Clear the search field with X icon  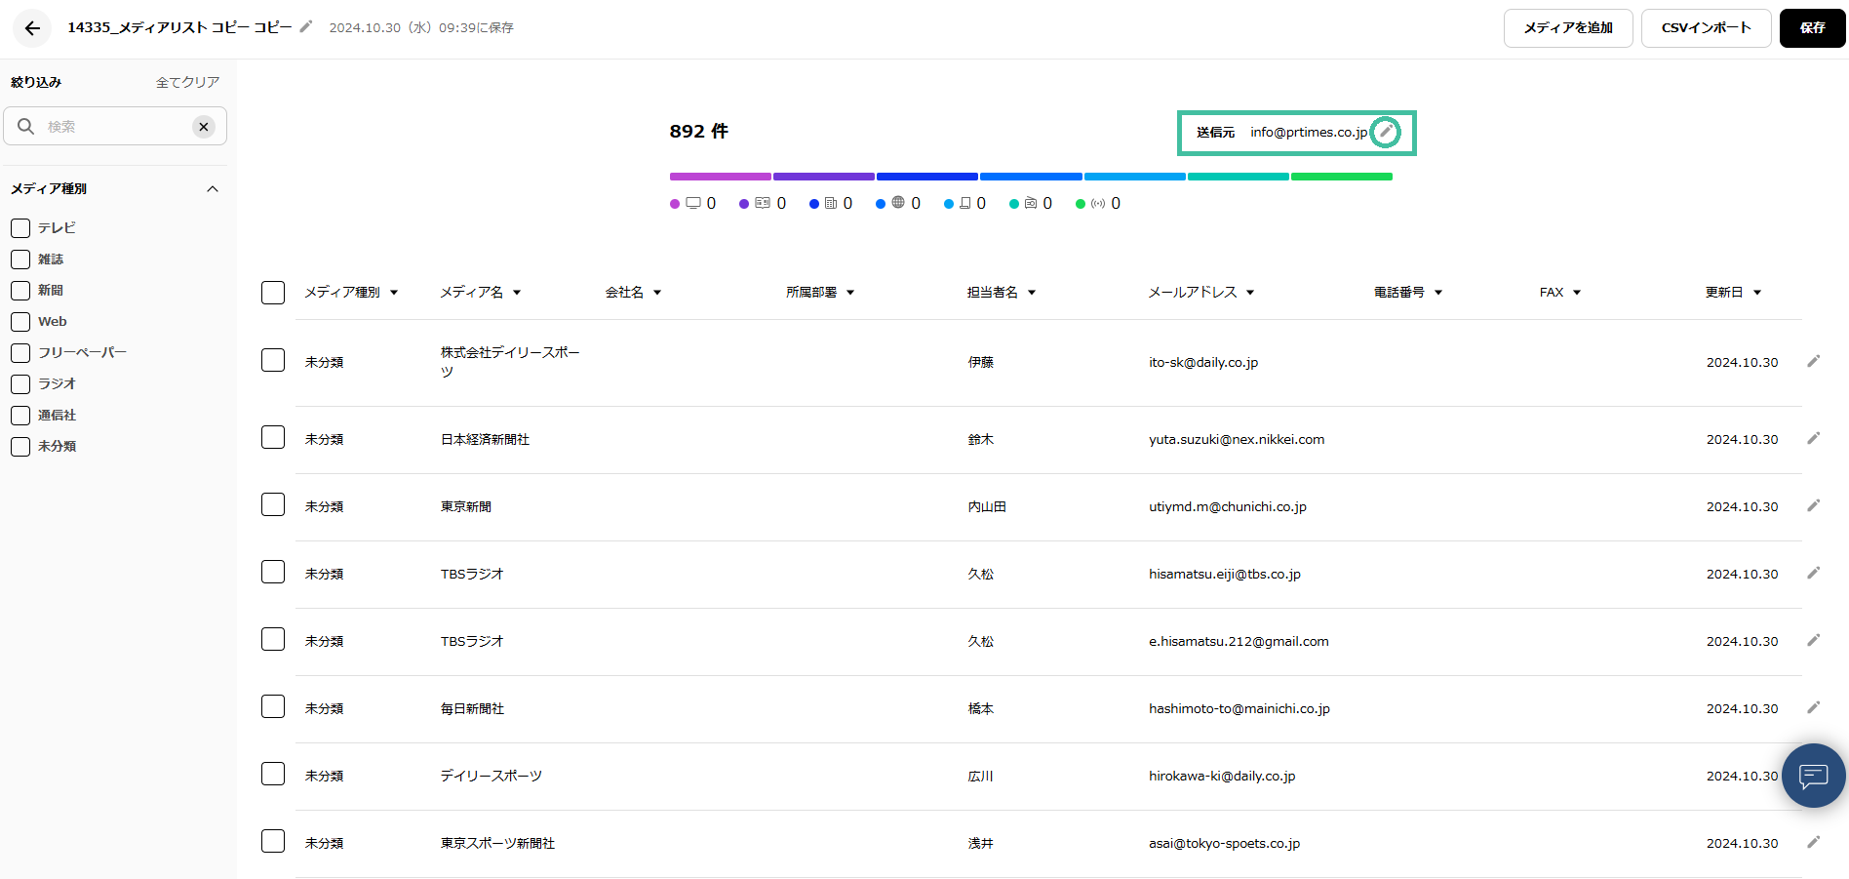click(203, 127)
